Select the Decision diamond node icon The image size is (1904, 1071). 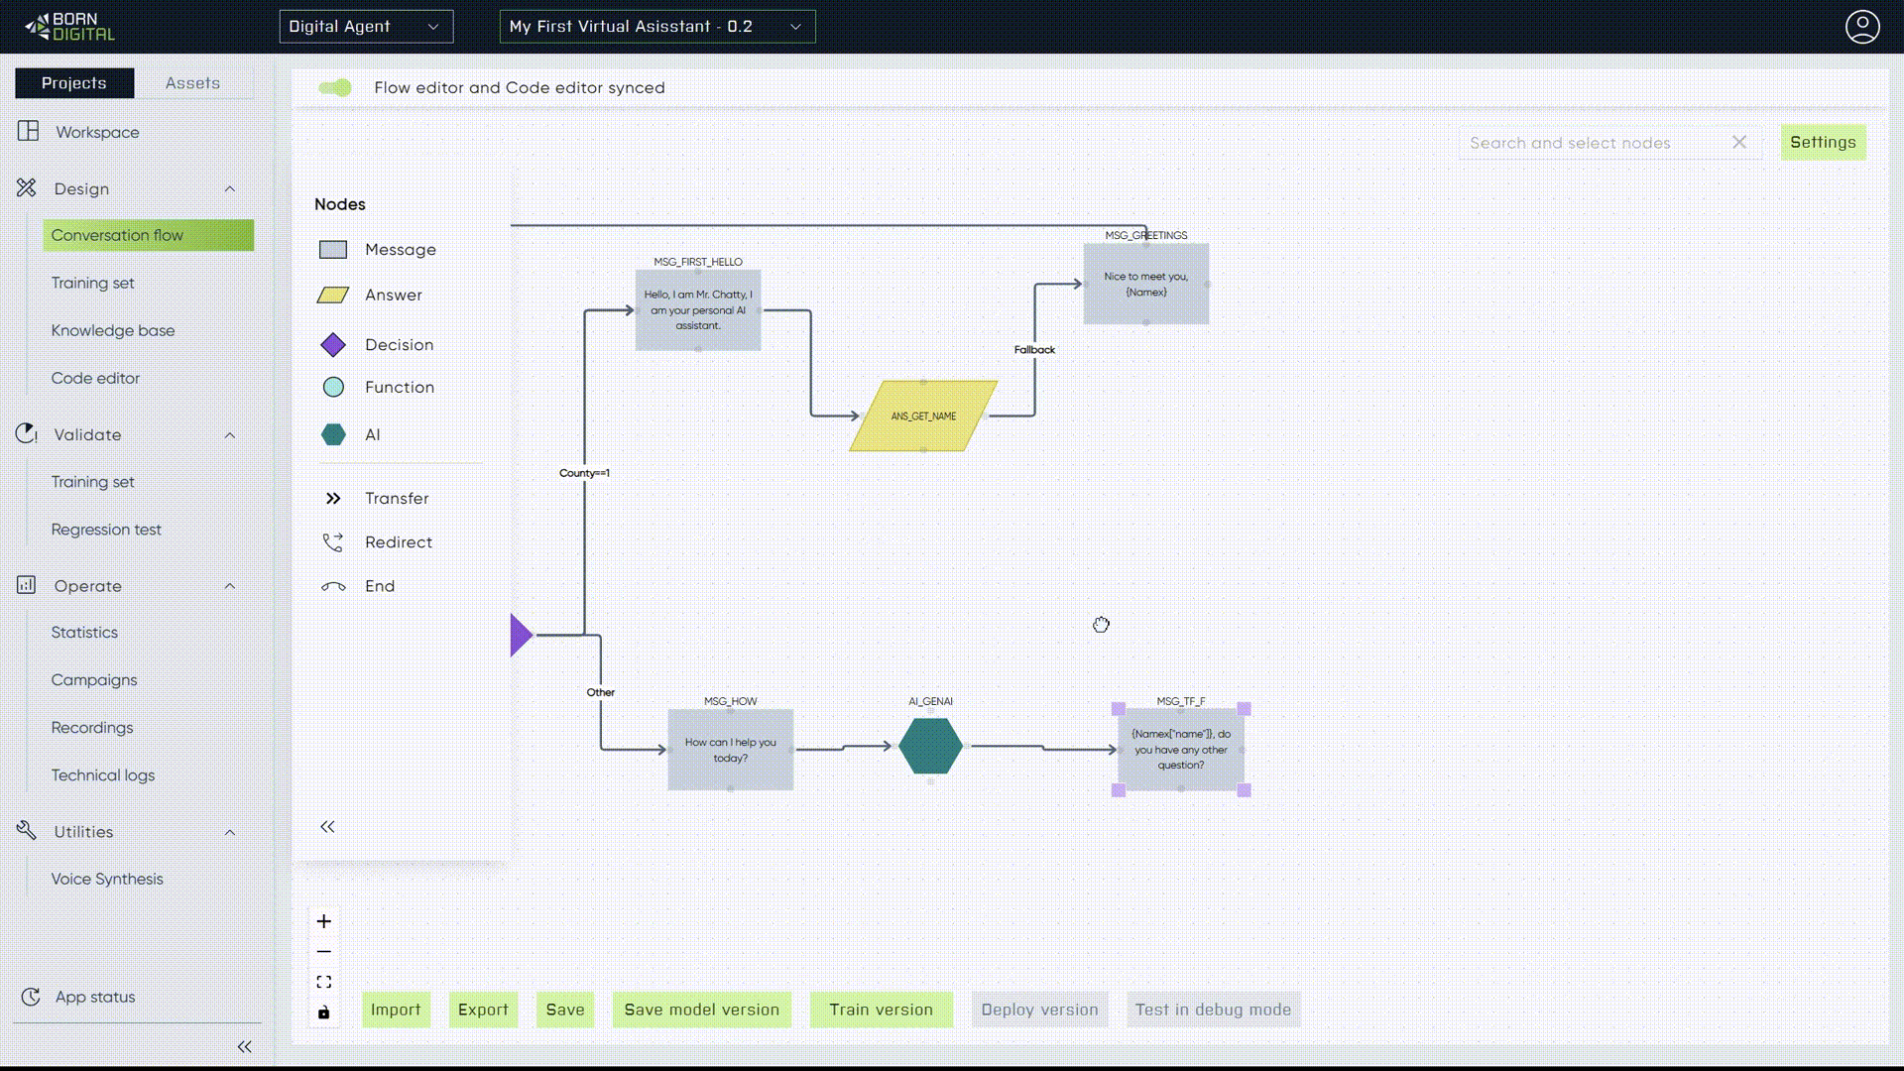pyautogui.click(x=333, y=345)
